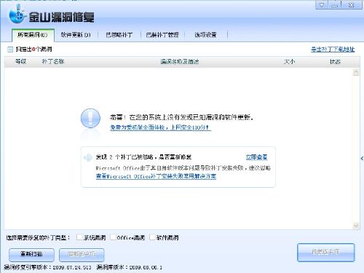
Task: Click the 扫描出0个漏洞 status text
Action: (34, 50)
